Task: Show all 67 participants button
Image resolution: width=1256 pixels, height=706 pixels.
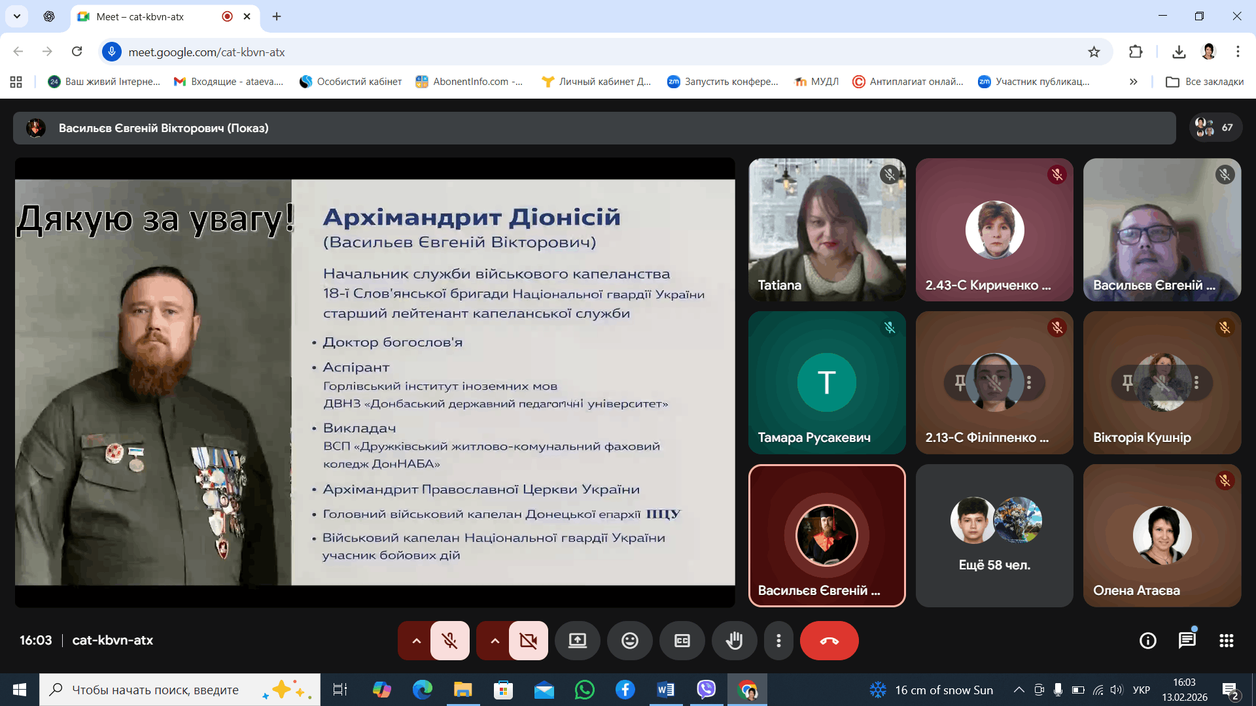Action: pyautogui.click(x=1215, y=127)
